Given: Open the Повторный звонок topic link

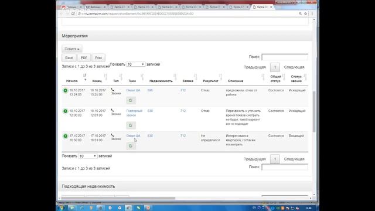Looking at the screenshot, I should [x=134, y=113].
